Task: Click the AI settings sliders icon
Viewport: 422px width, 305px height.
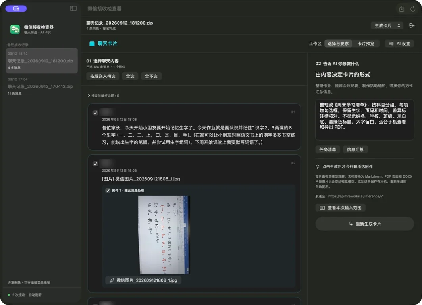Action: [391, 44]
